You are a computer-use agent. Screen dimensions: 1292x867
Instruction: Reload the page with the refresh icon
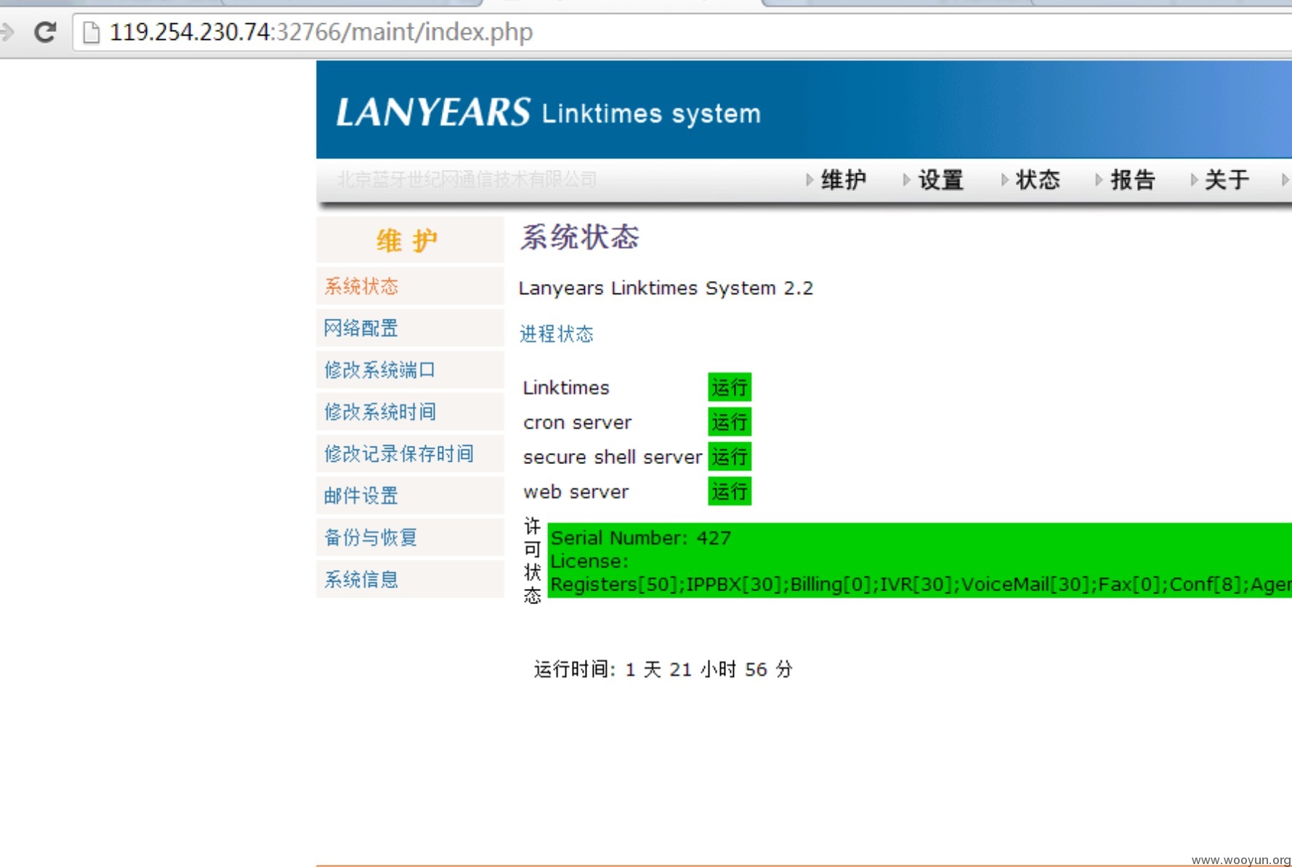(45, 32)
